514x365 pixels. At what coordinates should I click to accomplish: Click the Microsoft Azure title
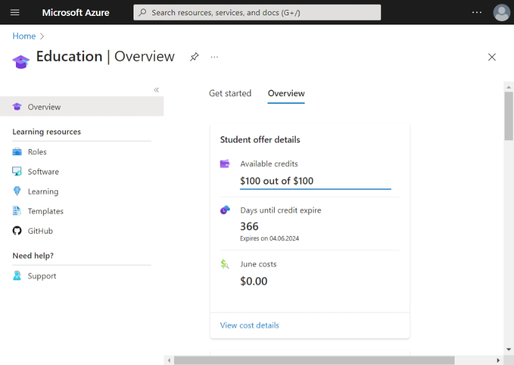[76, 12]
